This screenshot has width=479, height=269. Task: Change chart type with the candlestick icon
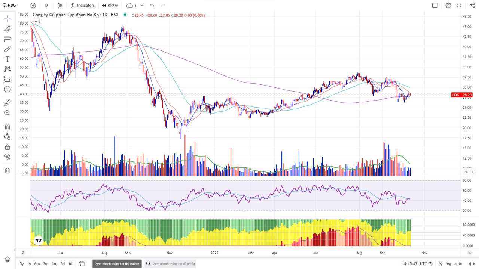[x=60, y=5]
